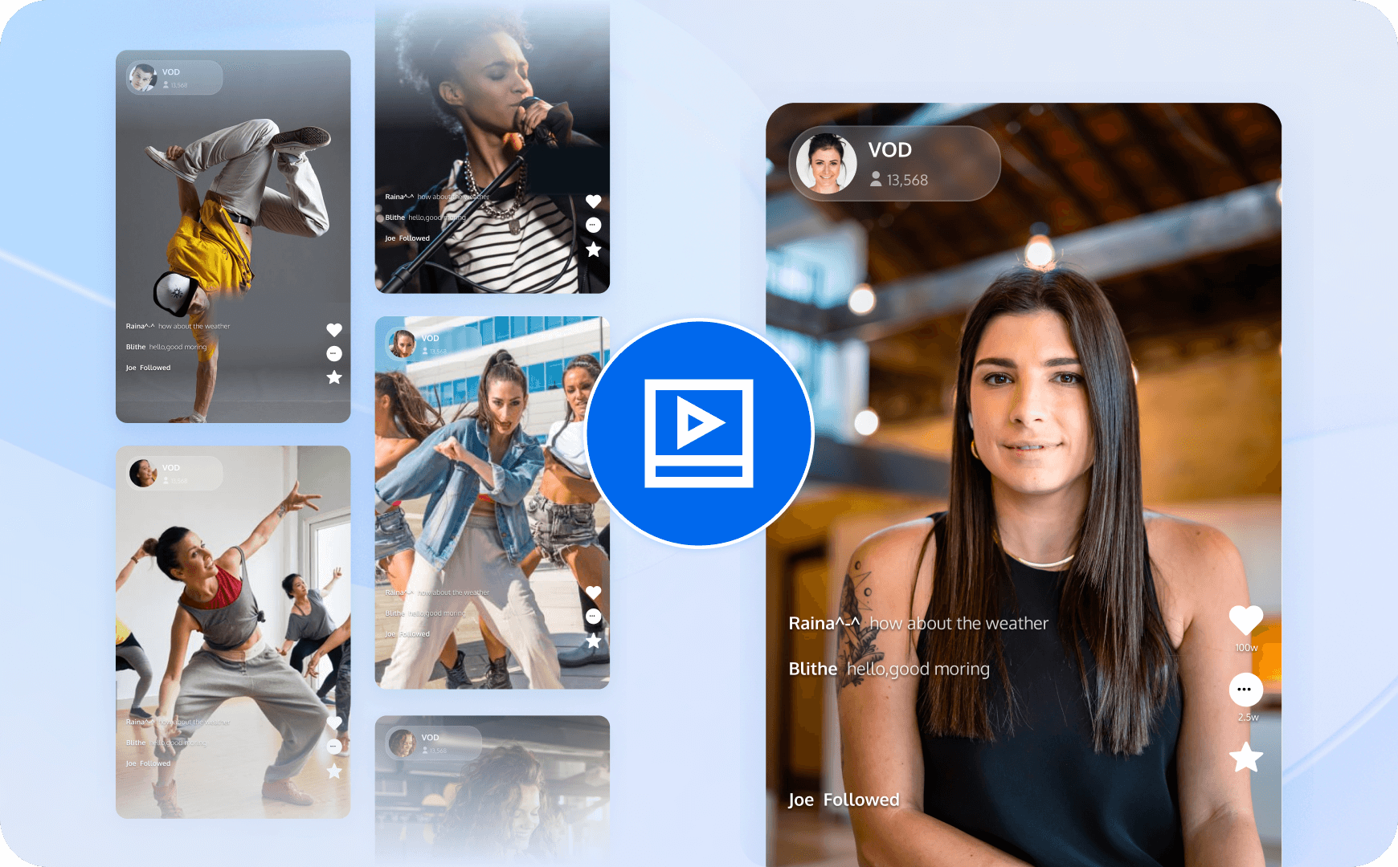Open comments bubble on large portrait video
The image size is (1398, 867).
tap(1246, 689)
